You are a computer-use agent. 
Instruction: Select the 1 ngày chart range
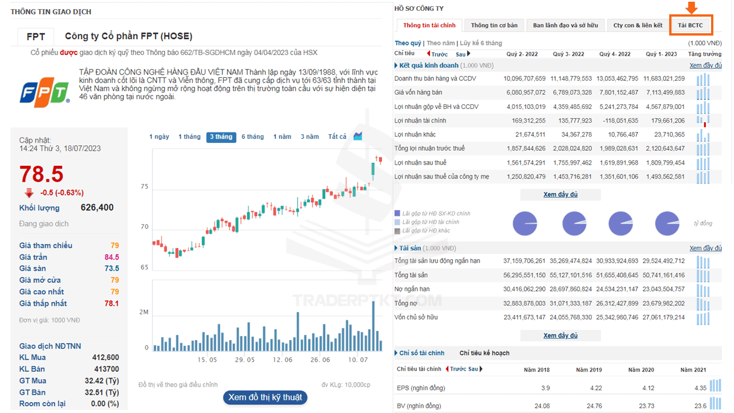(159, 137)
